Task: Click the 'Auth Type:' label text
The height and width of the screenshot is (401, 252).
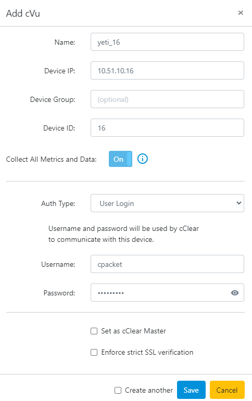Action: tap(58, 203)
